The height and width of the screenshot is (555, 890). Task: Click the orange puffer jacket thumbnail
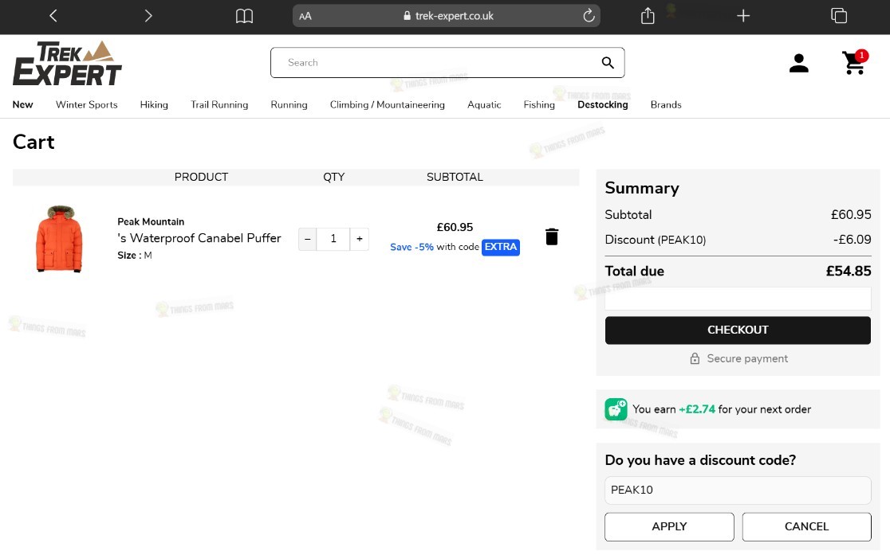(59, 239)
